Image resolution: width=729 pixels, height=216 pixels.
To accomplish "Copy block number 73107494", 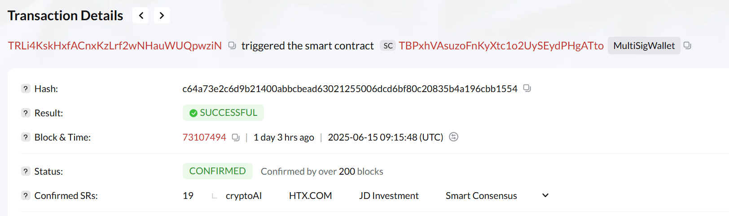I will [x=236, y=137].
